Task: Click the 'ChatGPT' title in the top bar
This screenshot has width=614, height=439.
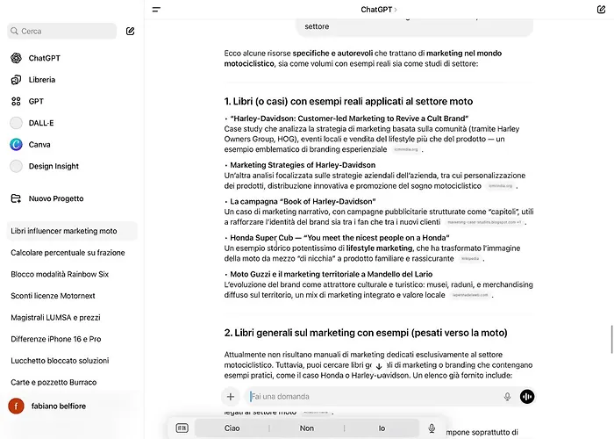Action: pyautogui.click(x=376, y=10)
